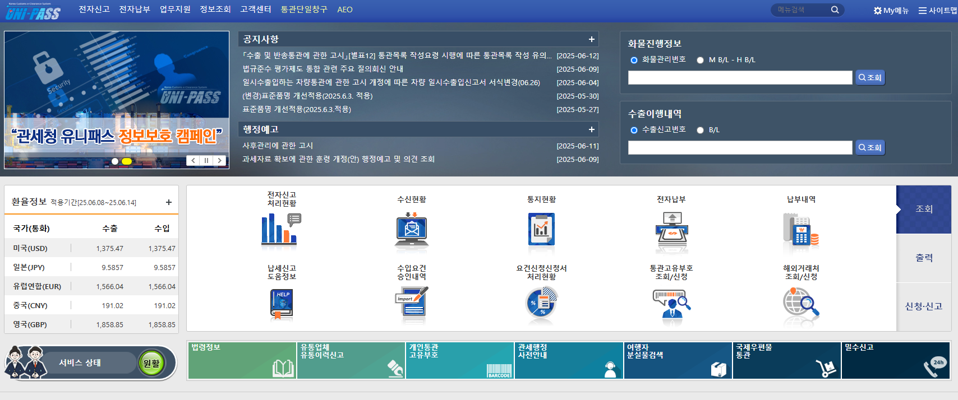Open the 국제우편물 통관 tile
The height and width of the screenshot is (400, 958).
787,360
